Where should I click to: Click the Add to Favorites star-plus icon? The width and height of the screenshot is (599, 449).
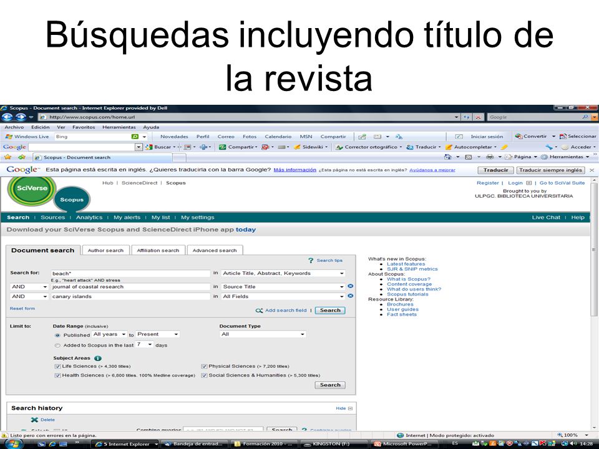click(x=22, y=157)
